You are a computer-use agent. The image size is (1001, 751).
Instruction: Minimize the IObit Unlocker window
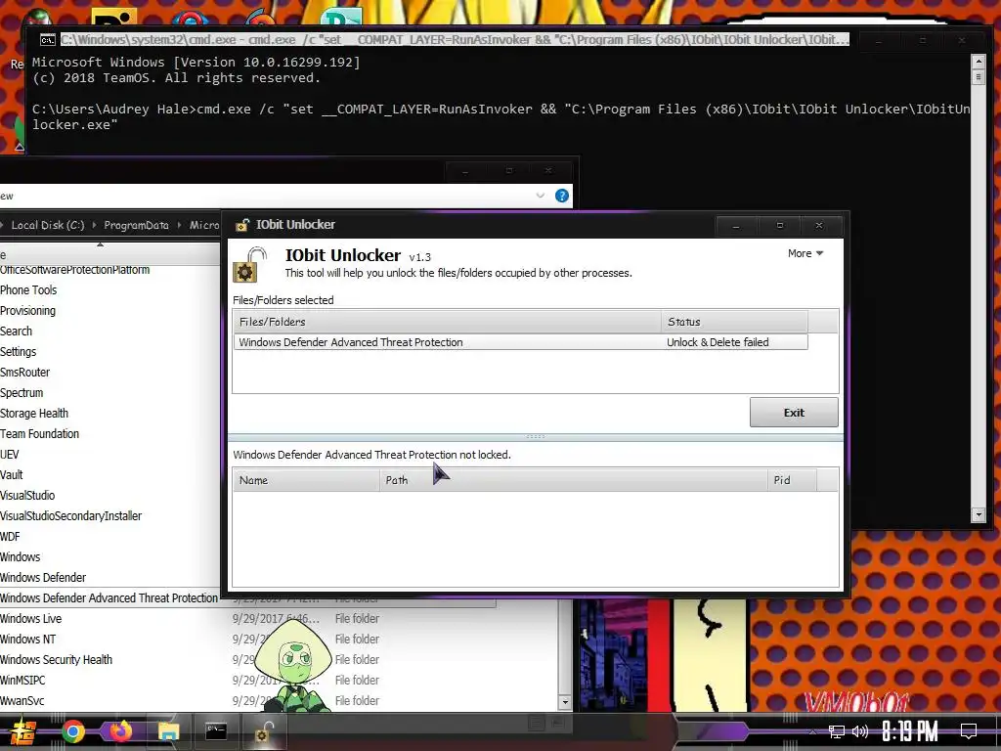click(x=736, y=226)
